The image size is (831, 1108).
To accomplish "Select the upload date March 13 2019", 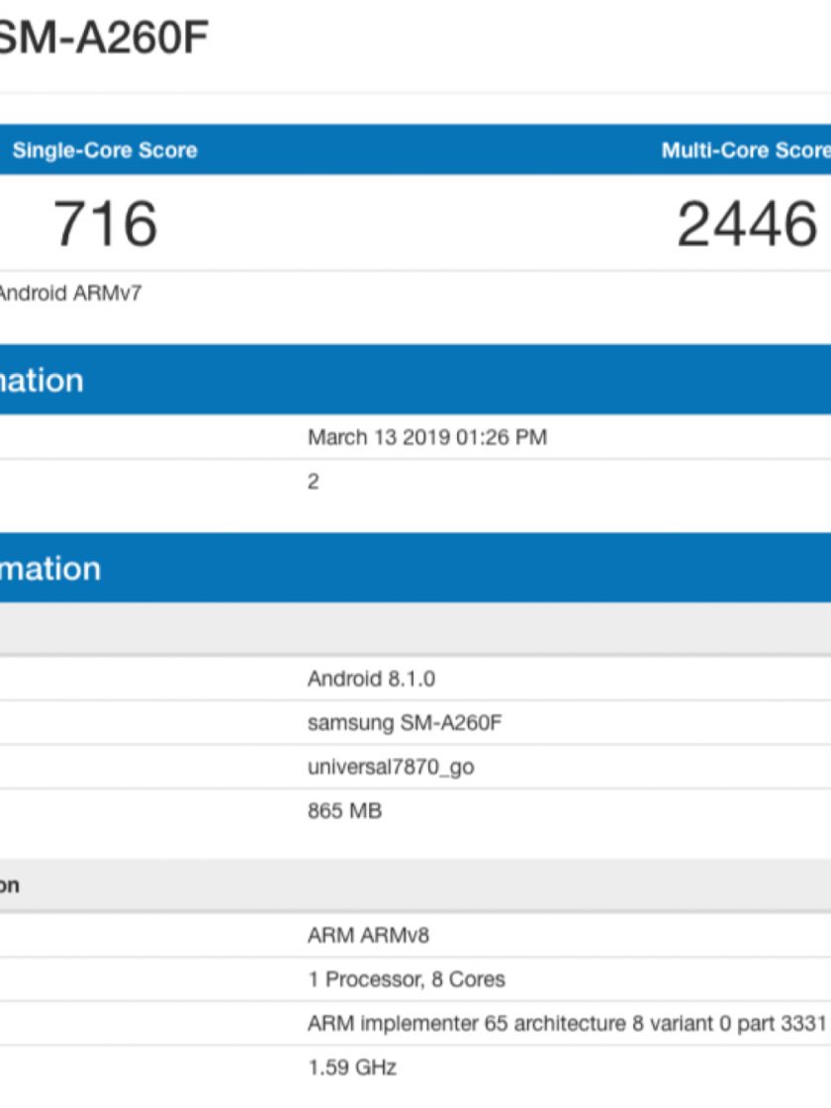I will pyautogui.click(x=426, y=437).
